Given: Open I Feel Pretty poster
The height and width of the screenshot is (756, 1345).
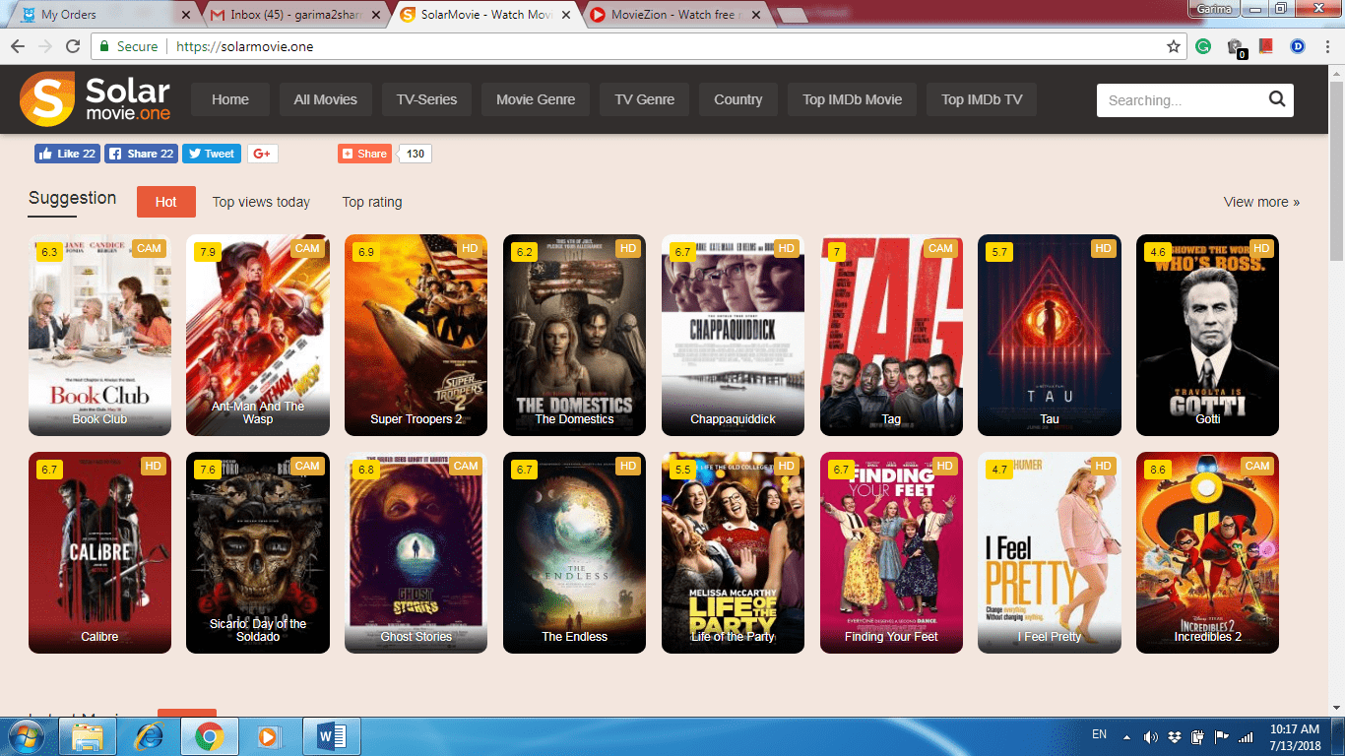Looking at the screenshot, I should 1050,552.
